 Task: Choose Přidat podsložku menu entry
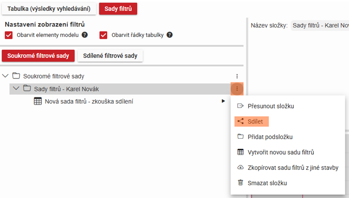click(x=270, y=137)
